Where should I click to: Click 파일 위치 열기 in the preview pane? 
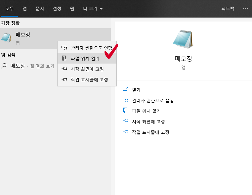(x=146, y=111)
